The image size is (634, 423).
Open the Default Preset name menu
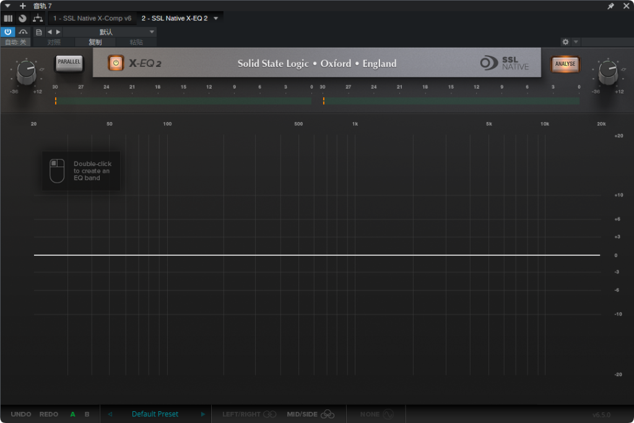[155, 414]
